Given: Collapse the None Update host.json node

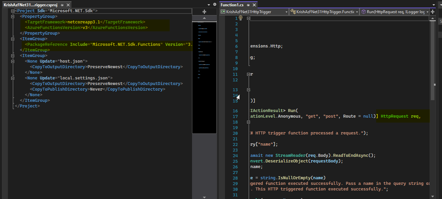Looking at the screenshot, I should 13,61.
